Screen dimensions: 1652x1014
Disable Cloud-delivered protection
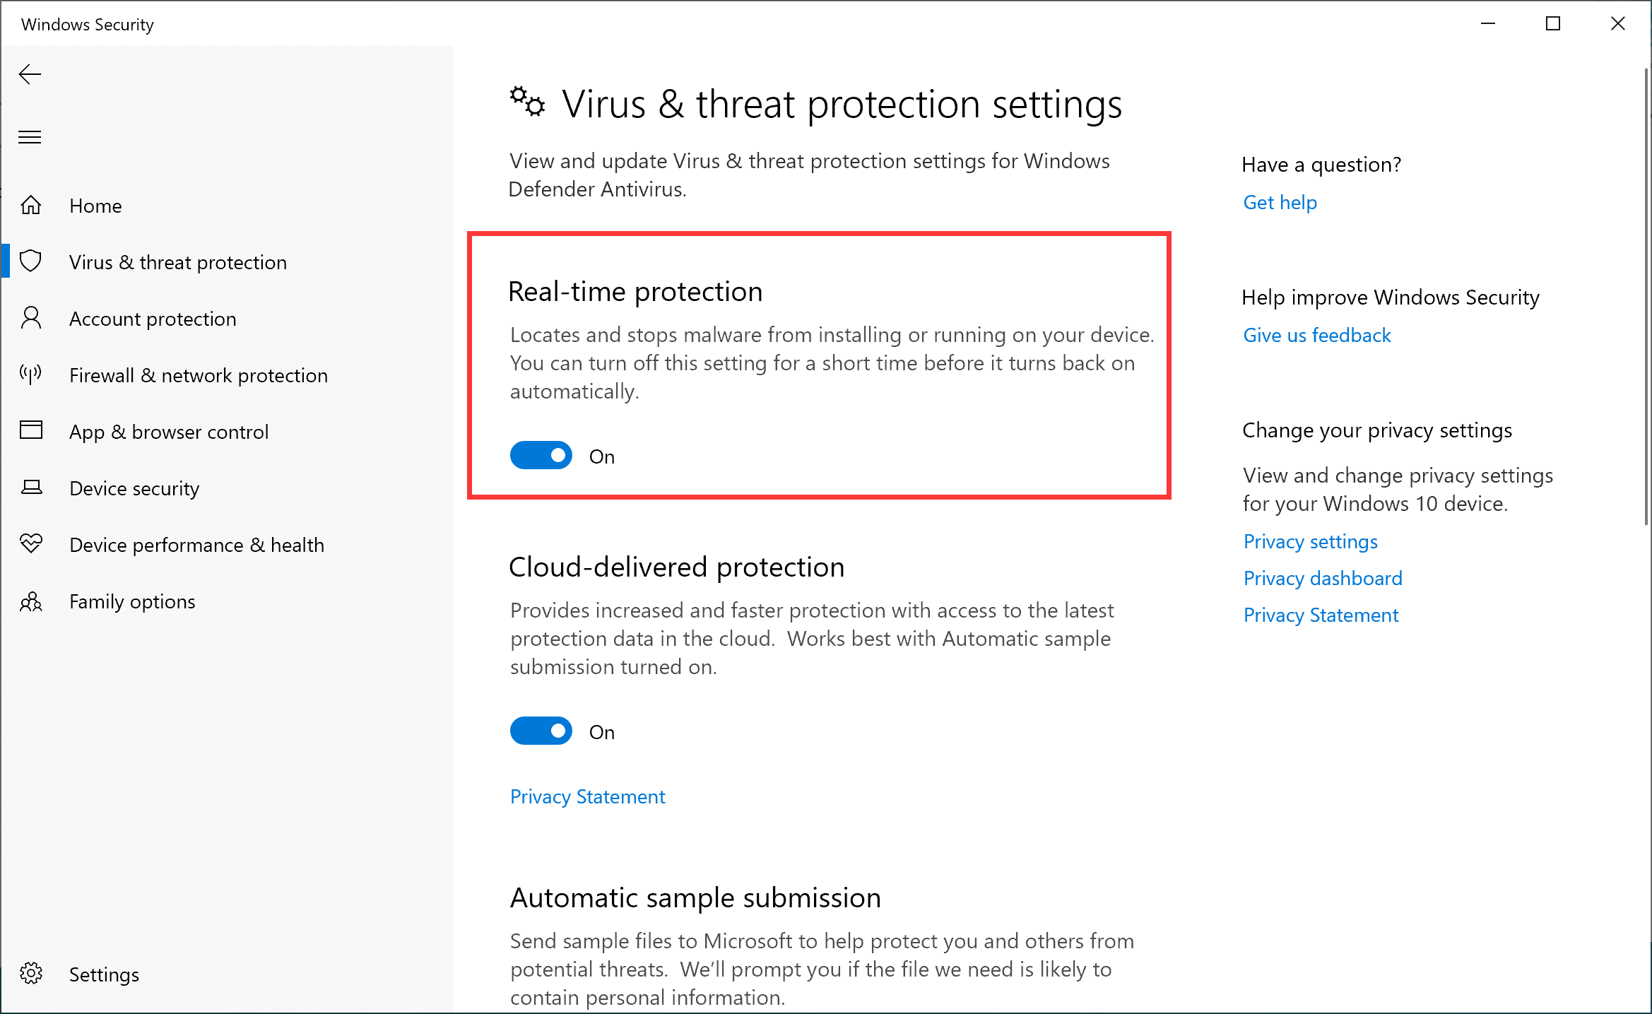pyautogui.click(x=541, y=731)
